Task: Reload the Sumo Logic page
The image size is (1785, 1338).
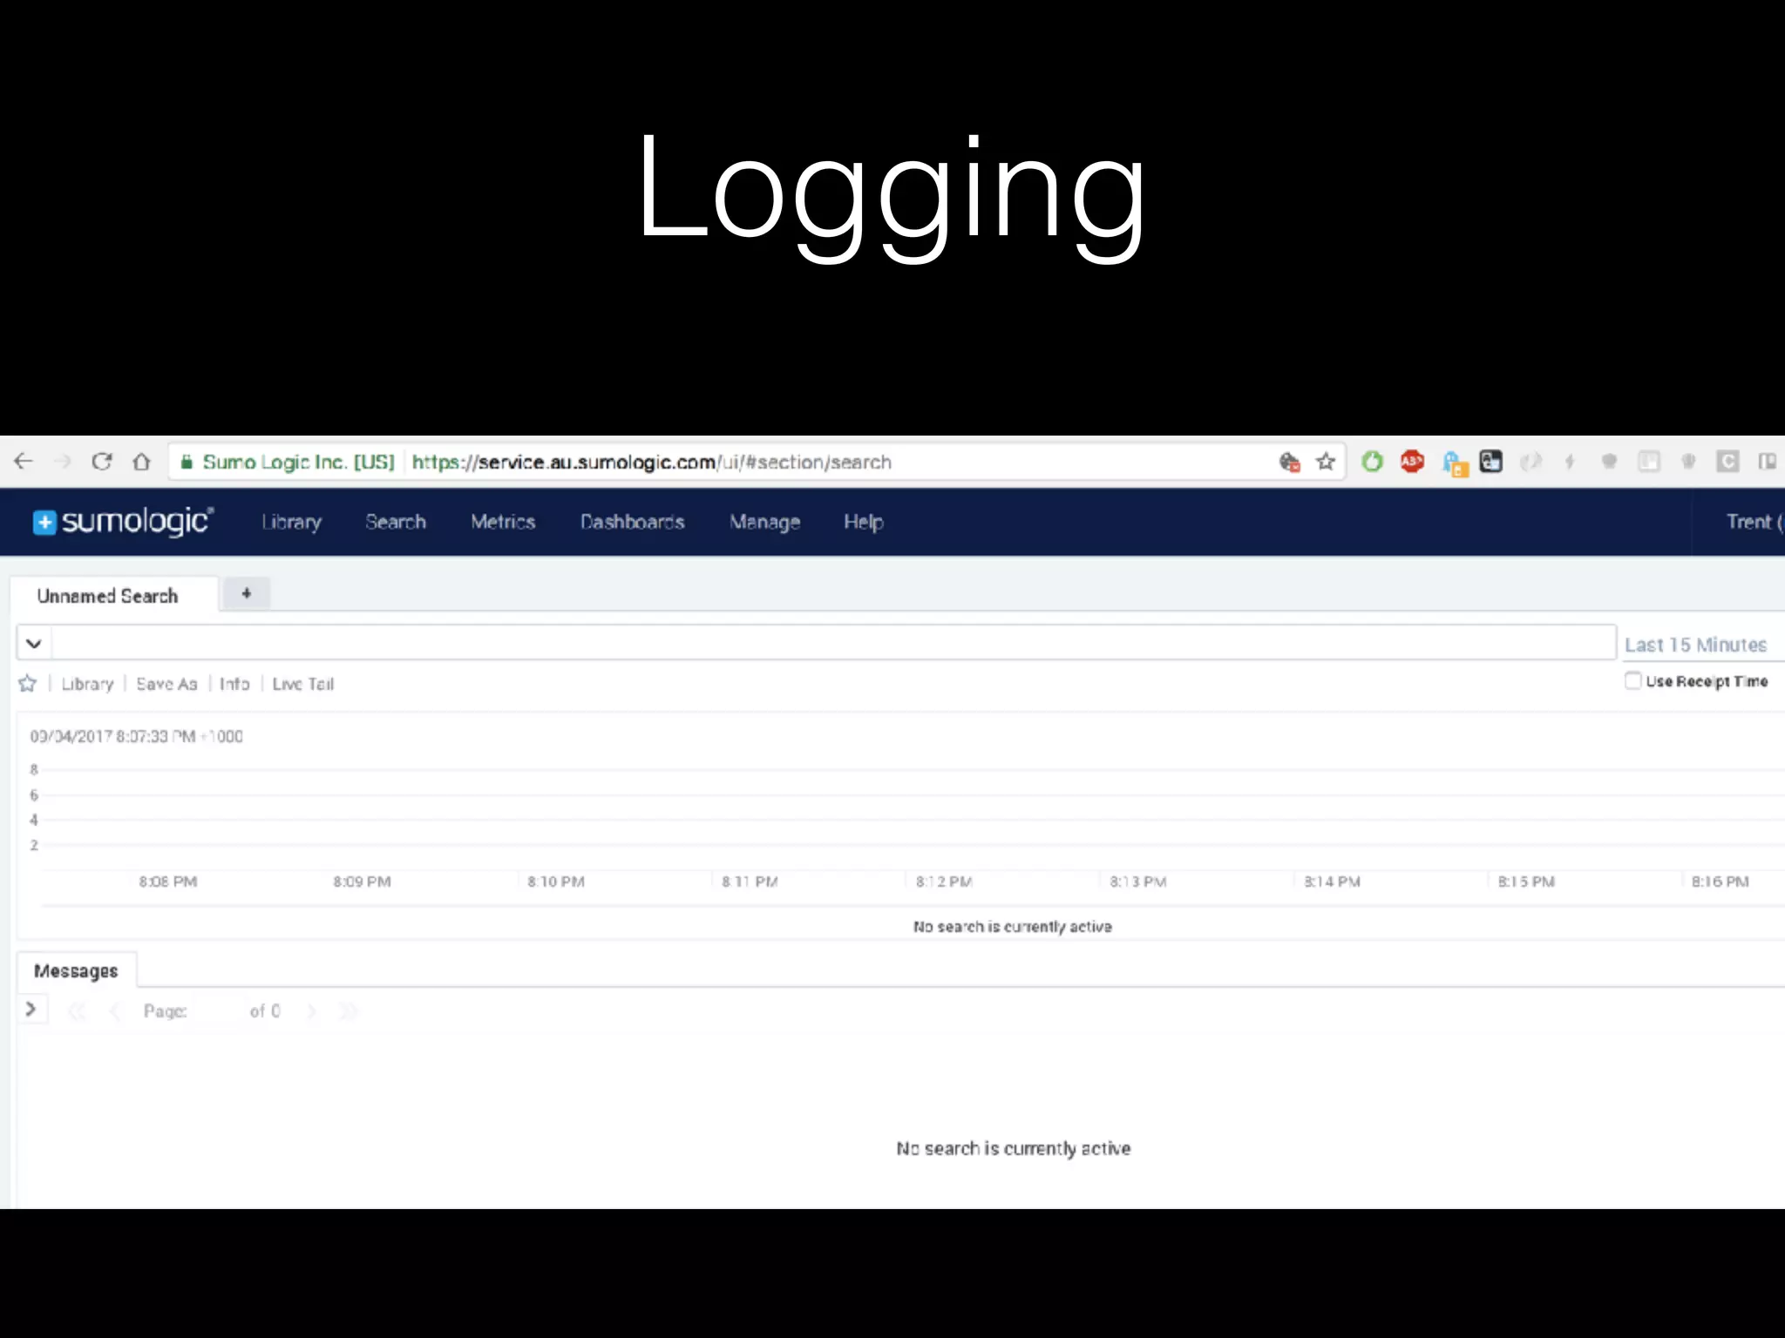Action: coord(102,462)
